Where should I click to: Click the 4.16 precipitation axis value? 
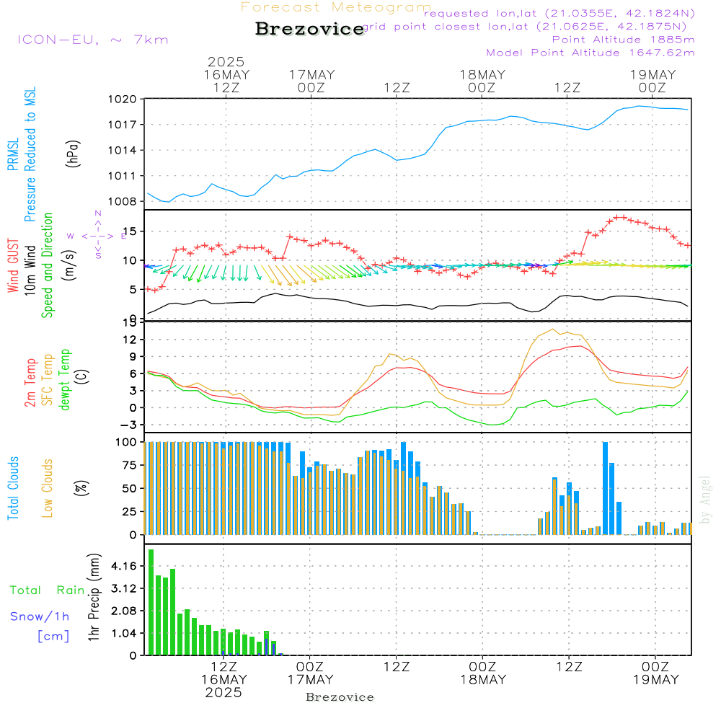click(x=124, y=566)
